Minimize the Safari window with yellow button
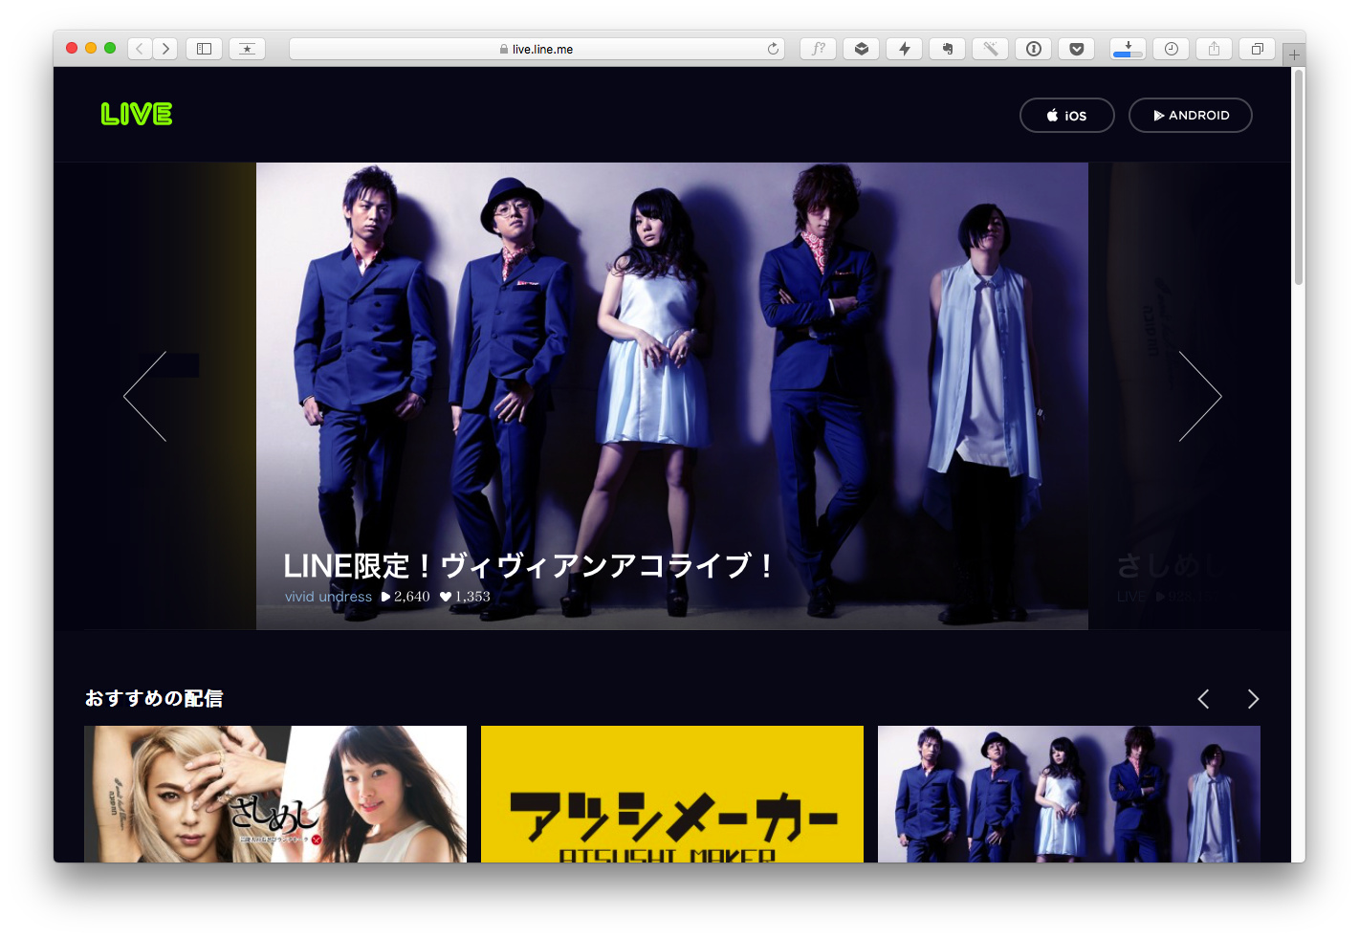 click(91, 48)
